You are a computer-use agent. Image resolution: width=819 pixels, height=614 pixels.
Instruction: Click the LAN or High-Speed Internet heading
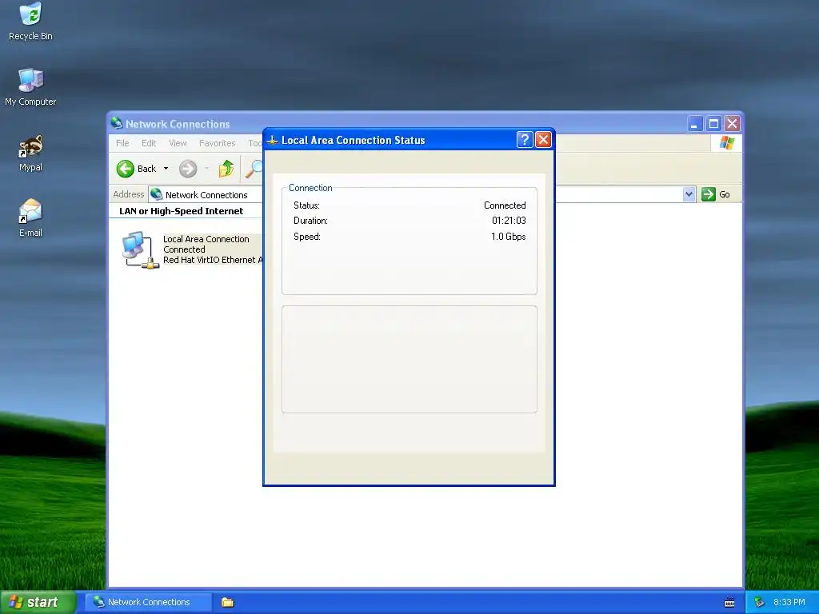182,211
